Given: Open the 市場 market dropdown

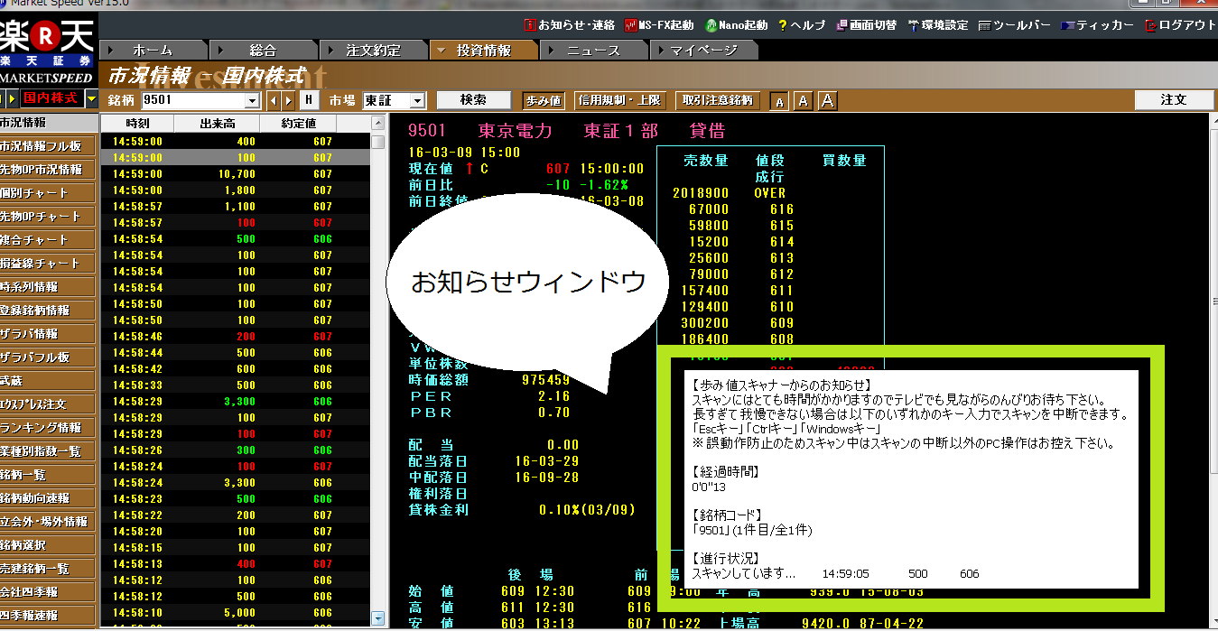Looking at the screenshot, I should 417,101.
